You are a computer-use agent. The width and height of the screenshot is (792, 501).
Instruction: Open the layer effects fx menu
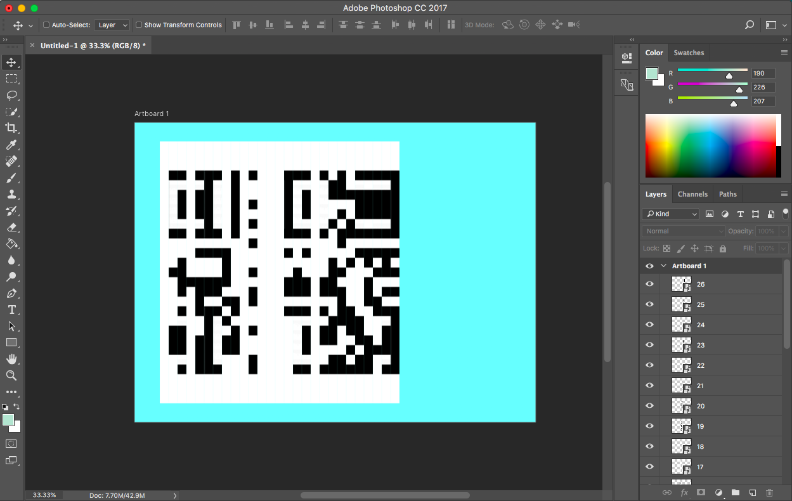[684, 492]
